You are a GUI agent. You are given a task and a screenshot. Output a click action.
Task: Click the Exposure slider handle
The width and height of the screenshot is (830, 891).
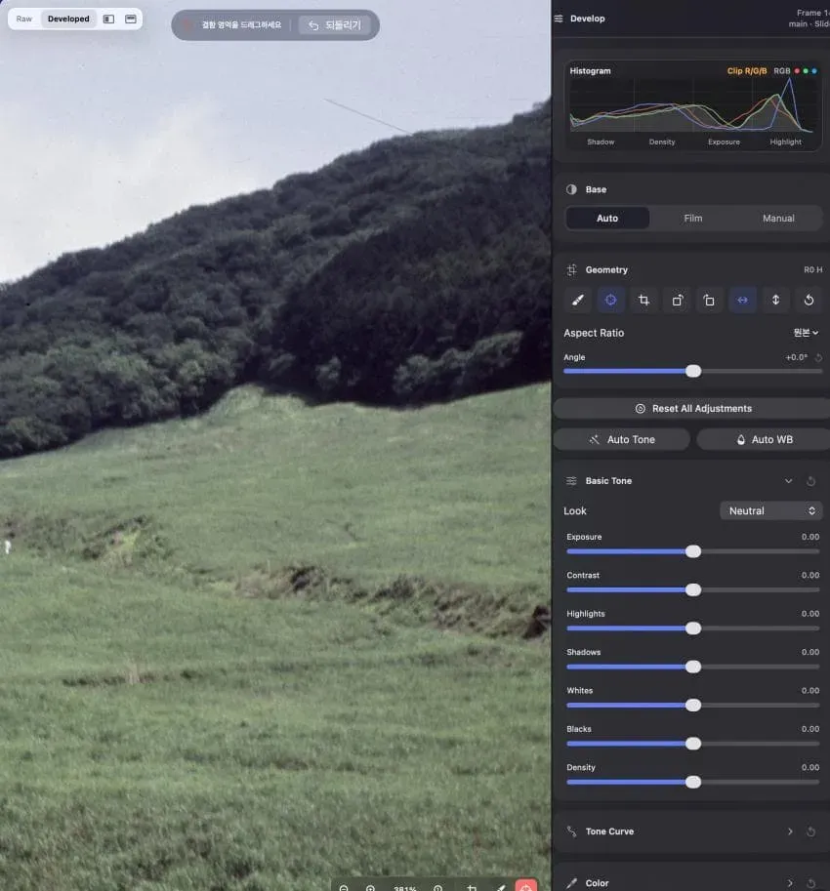693,551
